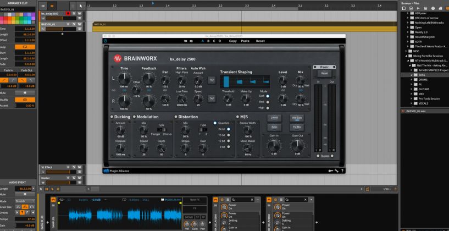Select plugin preset slot C
449x231 pixels.
point(214,41)
